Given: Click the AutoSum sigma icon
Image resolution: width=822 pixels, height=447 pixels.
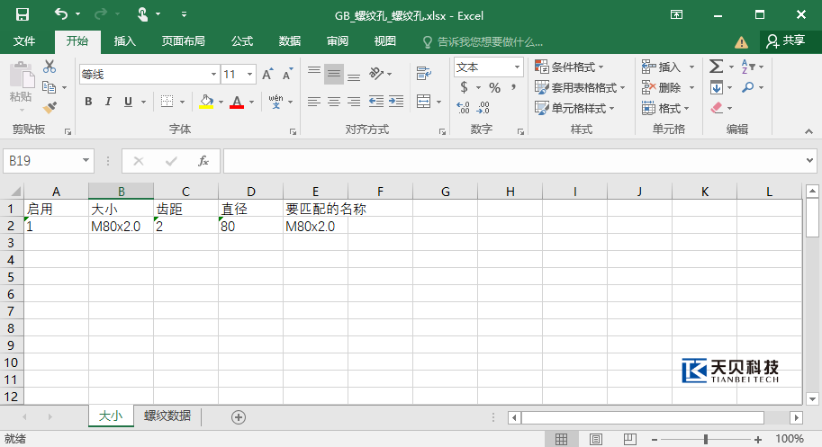Looking at the screenshot, I should (716, 67).
